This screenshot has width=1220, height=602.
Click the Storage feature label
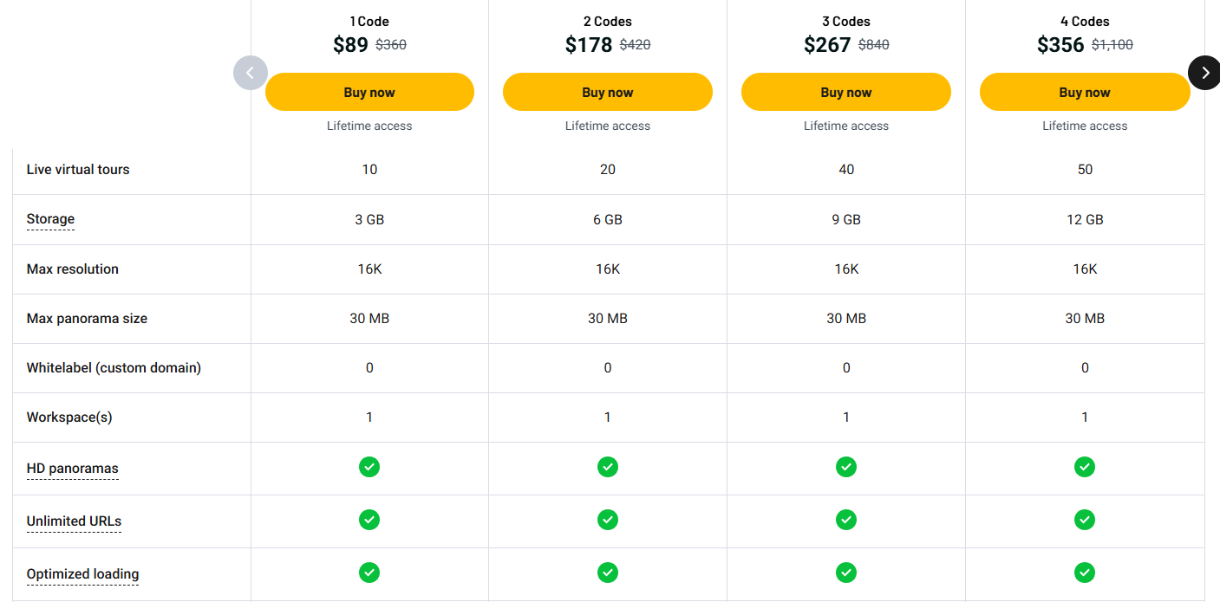50,219
